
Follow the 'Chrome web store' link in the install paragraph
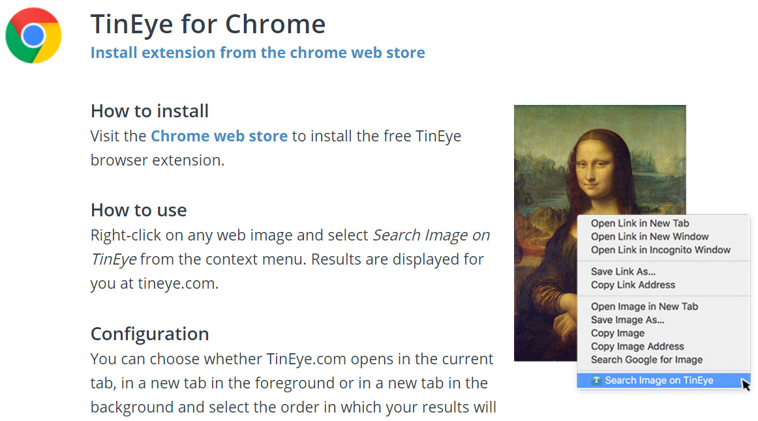219,136
